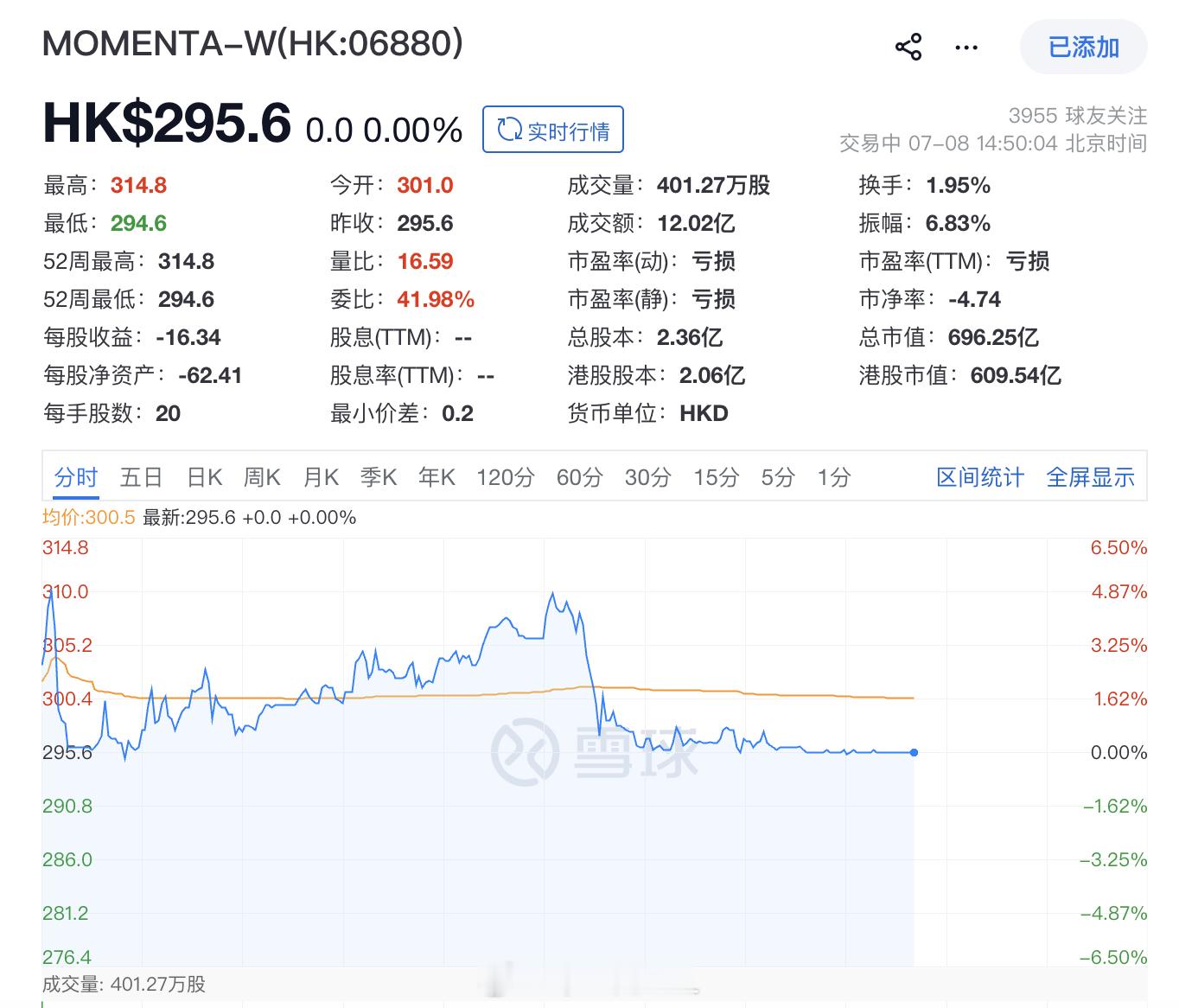Click the 成交量 value 401.27万股 in stats
This screenshot has width=1179, height=1008.
tap(713, 185)
